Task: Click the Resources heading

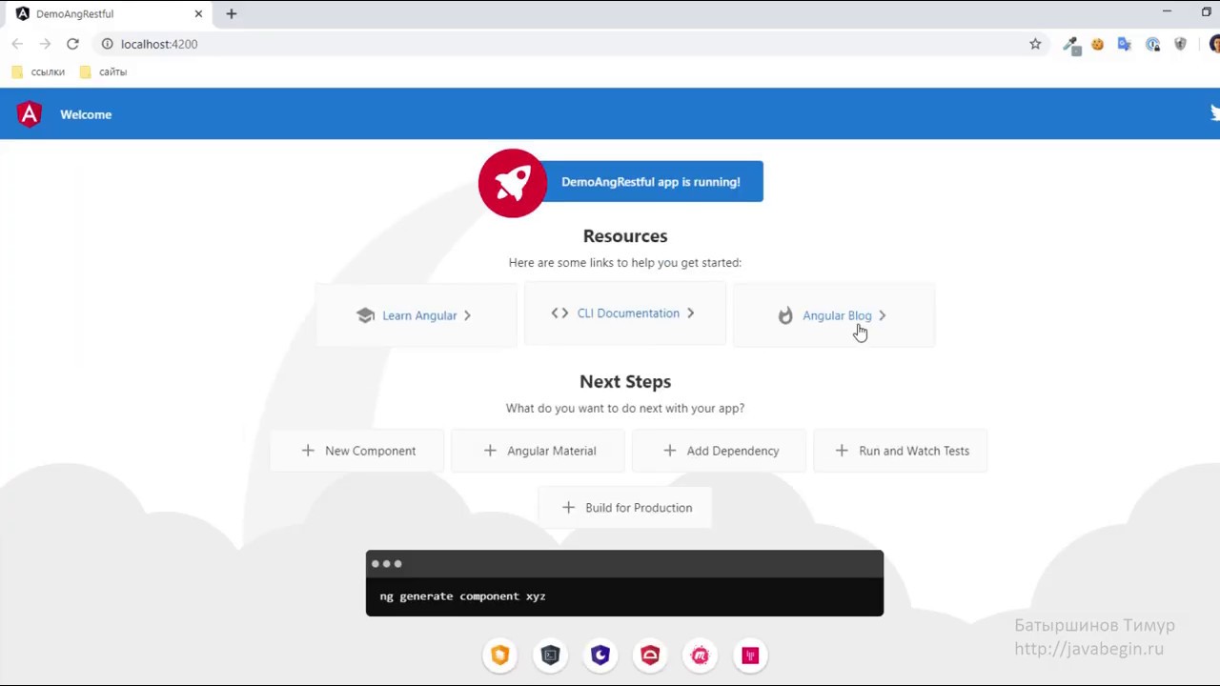Action: (625, 236)
